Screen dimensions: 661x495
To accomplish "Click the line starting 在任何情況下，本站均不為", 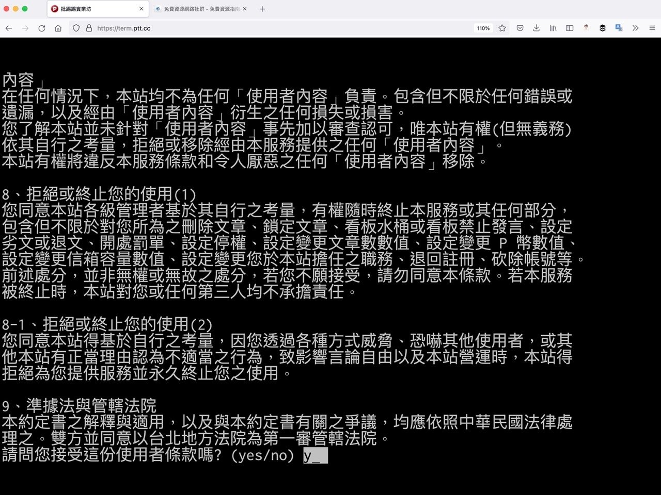I will point(287,96).
